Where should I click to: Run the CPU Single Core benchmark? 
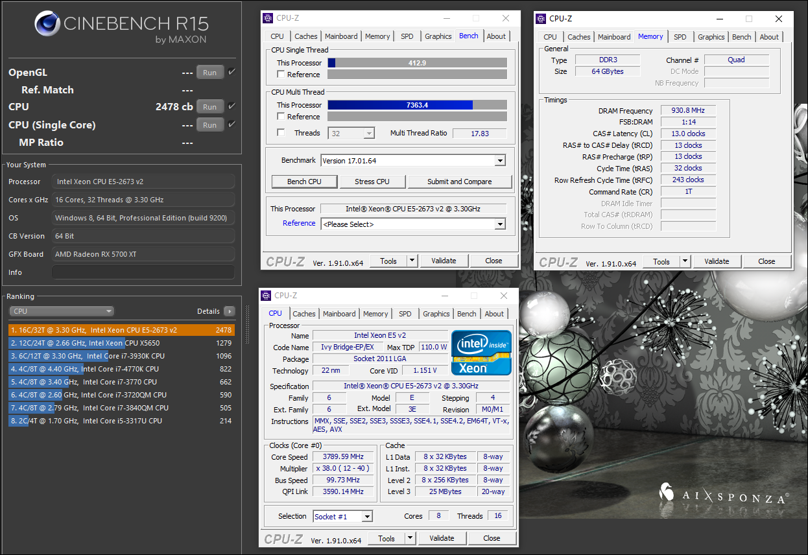pyautogui.click(x=210, y=124)
